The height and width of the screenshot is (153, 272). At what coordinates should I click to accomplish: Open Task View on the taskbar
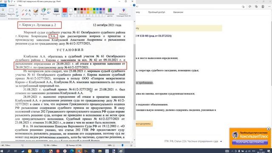pos(15,151)
